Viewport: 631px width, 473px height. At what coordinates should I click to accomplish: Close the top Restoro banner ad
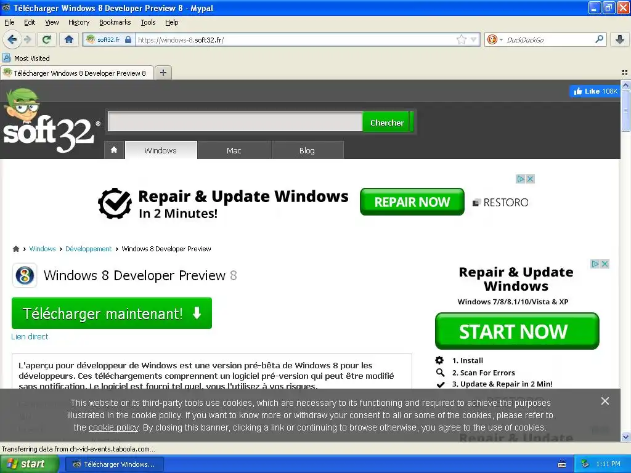[531, 179]
